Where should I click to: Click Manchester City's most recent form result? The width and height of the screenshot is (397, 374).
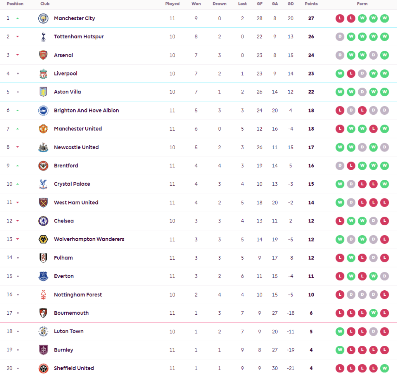click(x=385, y=18)
